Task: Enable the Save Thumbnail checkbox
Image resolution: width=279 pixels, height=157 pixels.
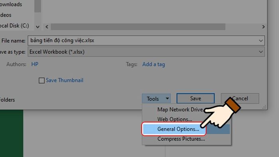Action: coord(41,80)
